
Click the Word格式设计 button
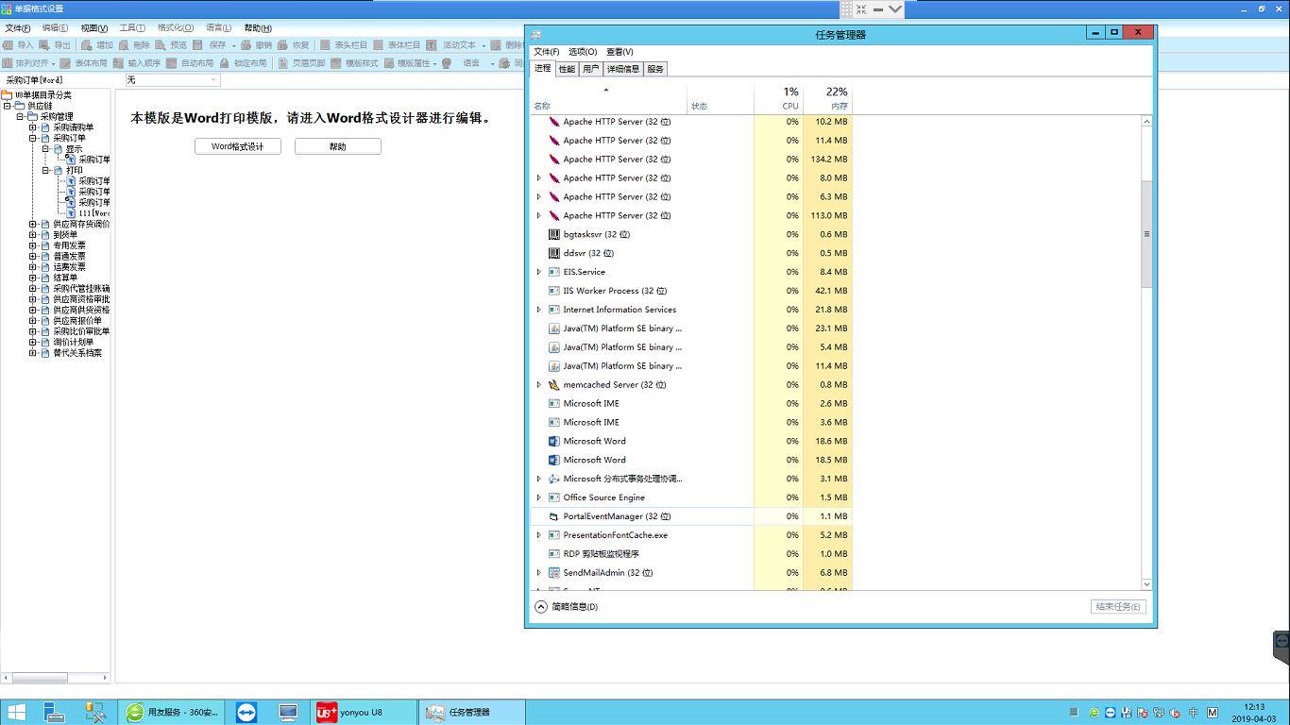point(238,146)
